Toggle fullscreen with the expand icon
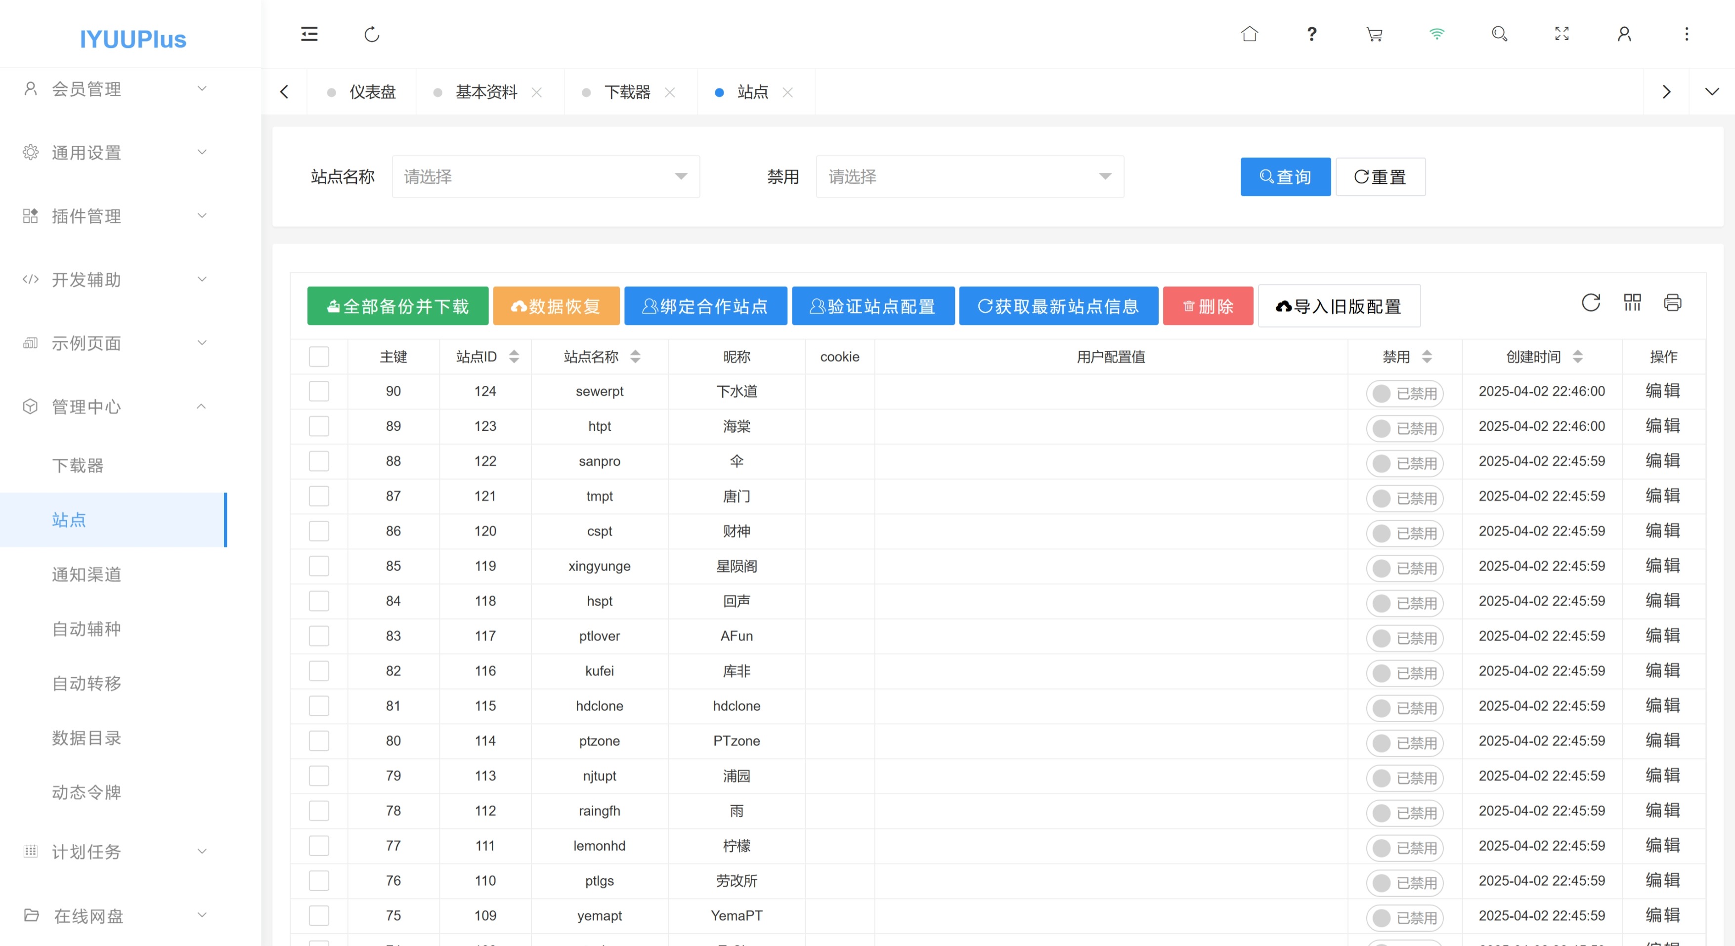Viewport: 1735px width, 946px height. point(1561,34)
